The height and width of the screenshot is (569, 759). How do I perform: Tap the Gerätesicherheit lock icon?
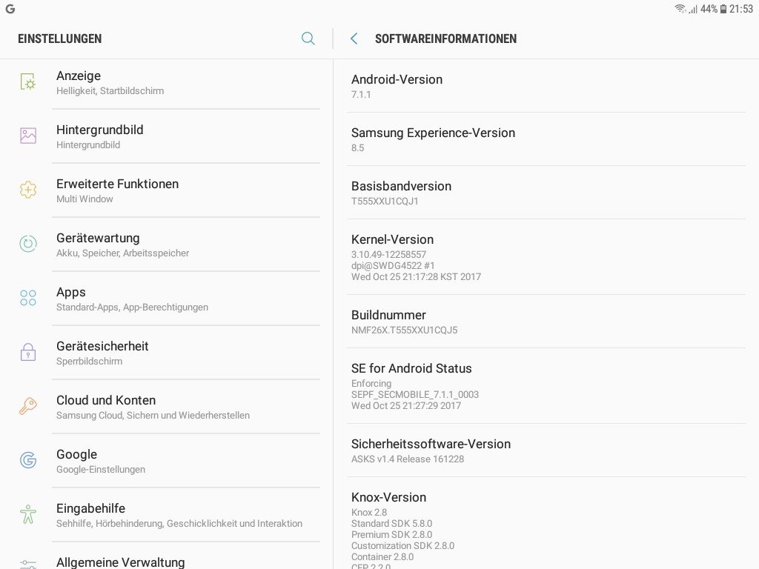[28, 352]
